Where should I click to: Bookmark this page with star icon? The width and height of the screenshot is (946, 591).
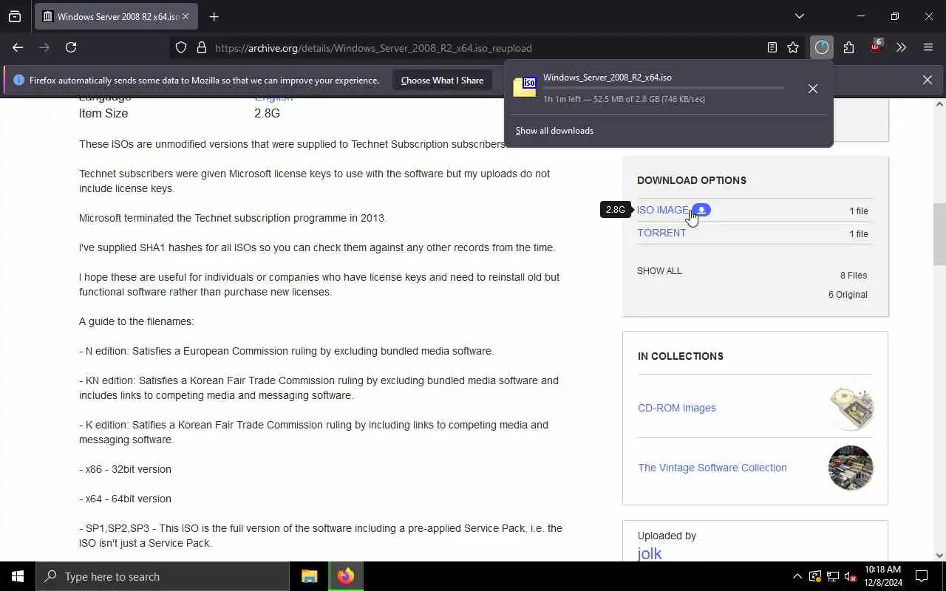(793, 47)
